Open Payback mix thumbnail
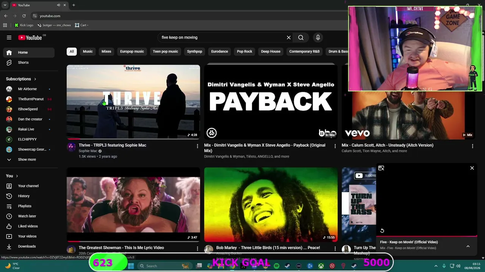 [x=271, y=102]
